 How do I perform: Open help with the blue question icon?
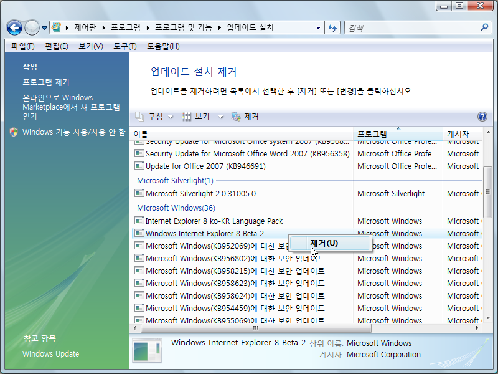point(482,117)
